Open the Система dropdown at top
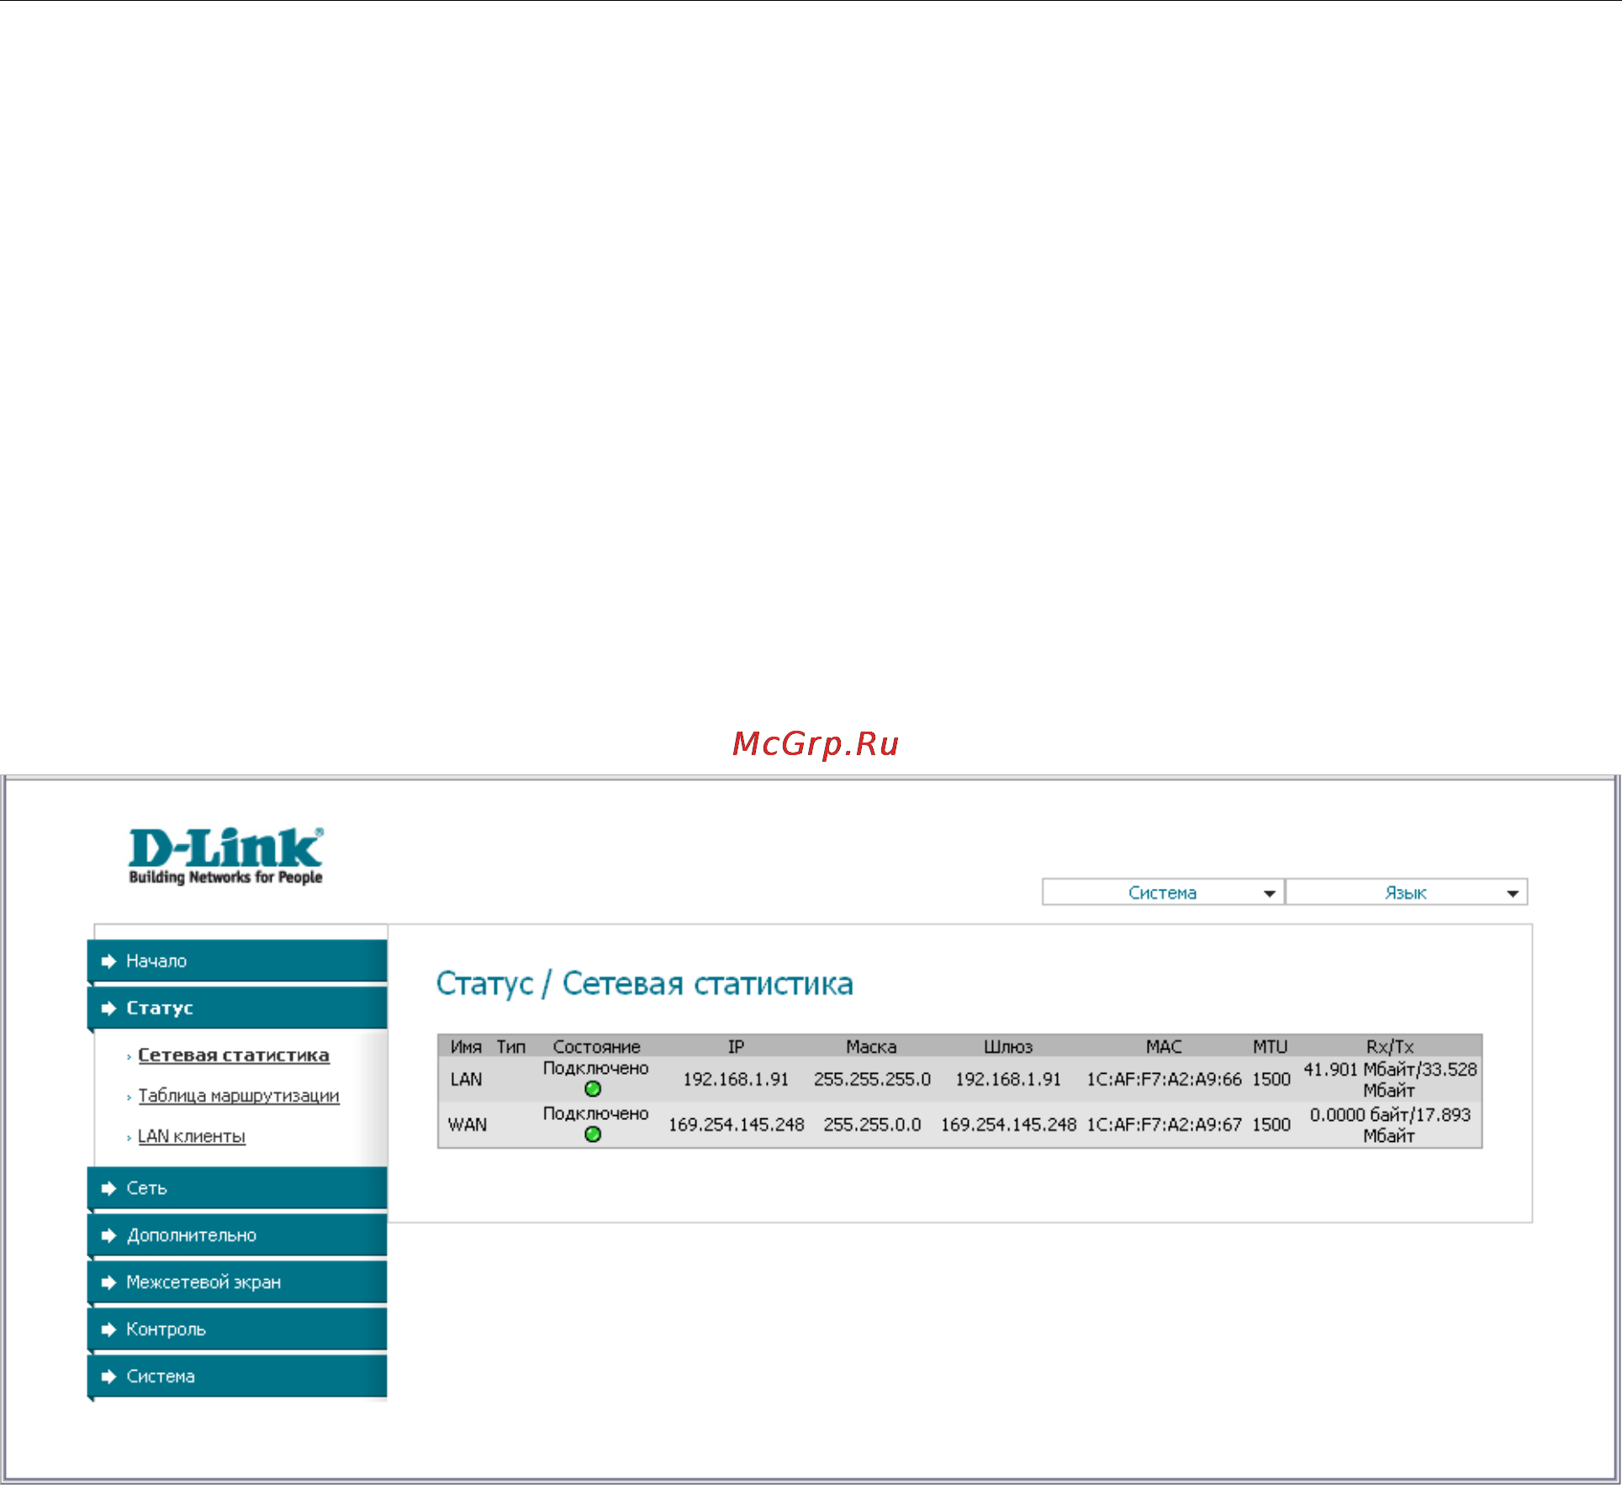Screen dimensions: 1622x1485 (x=1163, y=892)
